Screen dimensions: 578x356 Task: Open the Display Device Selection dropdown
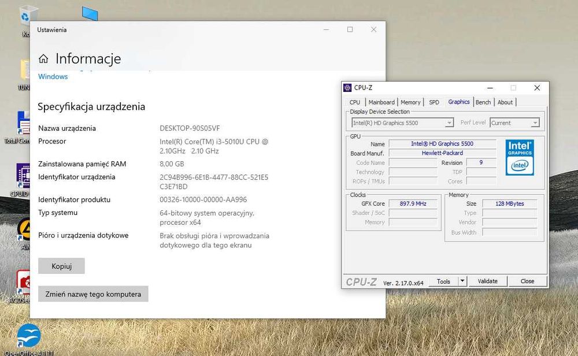click(x=402, y=123)
